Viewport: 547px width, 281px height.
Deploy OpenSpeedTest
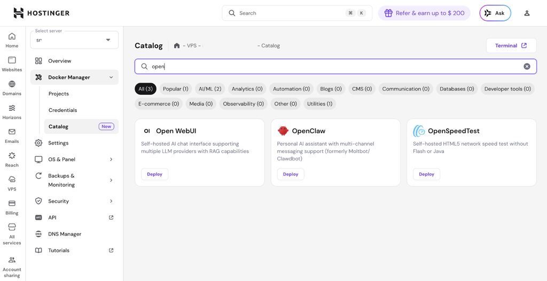426,174
